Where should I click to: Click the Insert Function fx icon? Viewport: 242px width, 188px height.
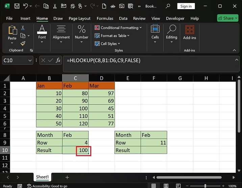coord(58,60)
